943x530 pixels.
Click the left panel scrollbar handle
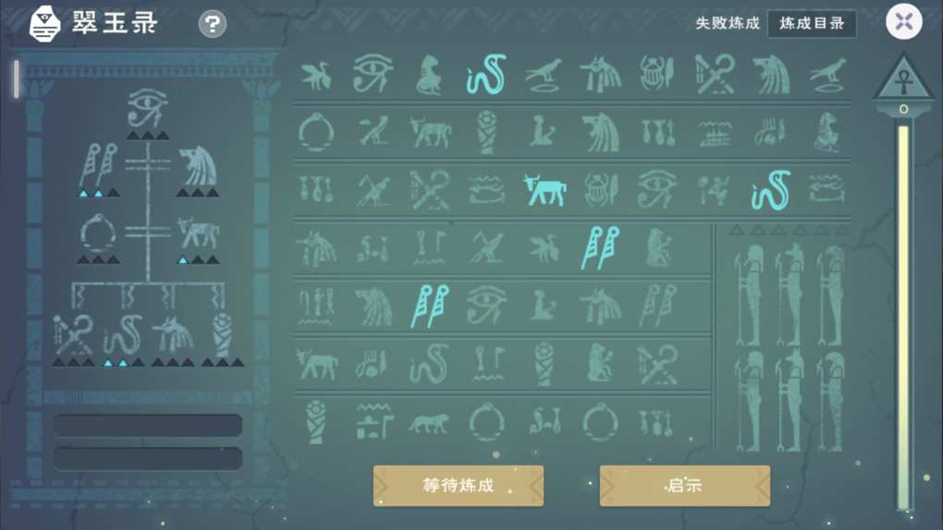click(17, 78)
